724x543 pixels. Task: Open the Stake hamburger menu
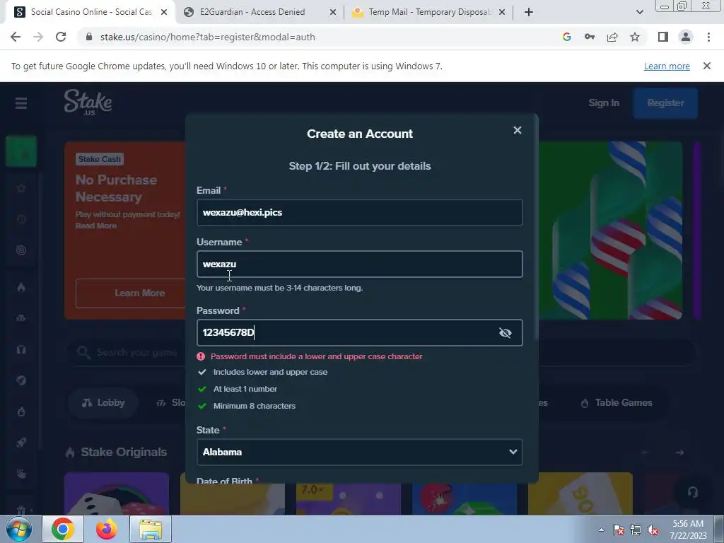pos(21,103)
